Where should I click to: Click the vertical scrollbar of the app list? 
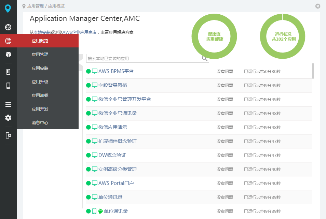[313, 71]
